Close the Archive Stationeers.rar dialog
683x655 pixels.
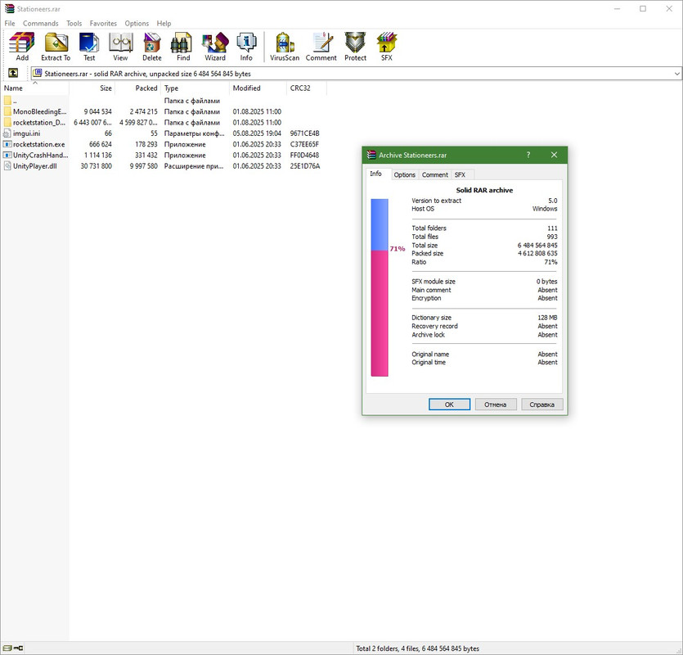554,155
